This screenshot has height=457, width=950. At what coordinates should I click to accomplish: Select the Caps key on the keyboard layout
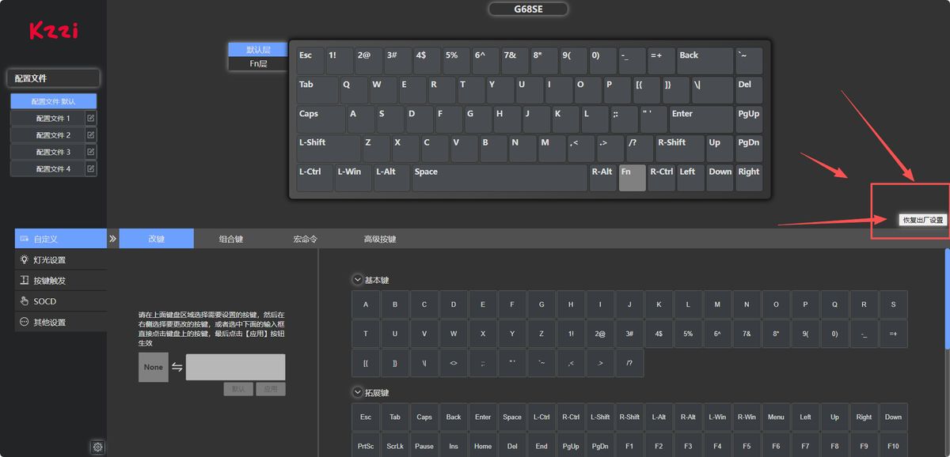pyautogui.click(x=321, y=119)
